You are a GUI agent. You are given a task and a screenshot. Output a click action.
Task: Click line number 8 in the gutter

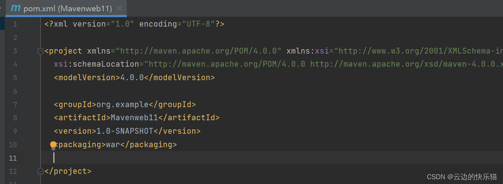click(x=15, y=118)
